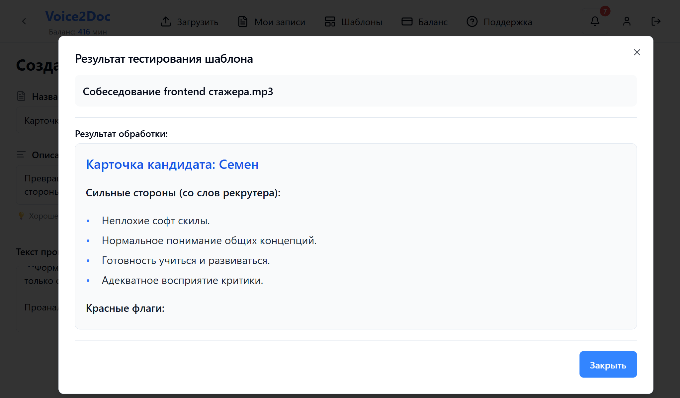Click the Красные флаги: heading
Viewport: 680px width, 398px height.
(x=125, y=308)
